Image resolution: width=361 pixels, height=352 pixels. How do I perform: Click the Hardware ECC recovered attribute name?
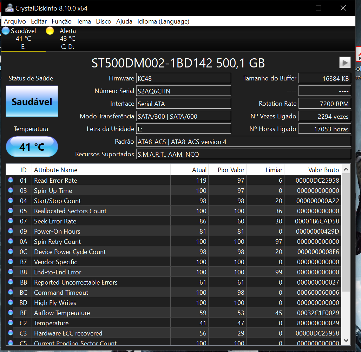[68, 333]
